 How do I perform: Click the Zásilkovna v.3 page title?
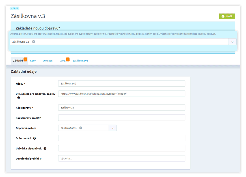coord(28,16)
